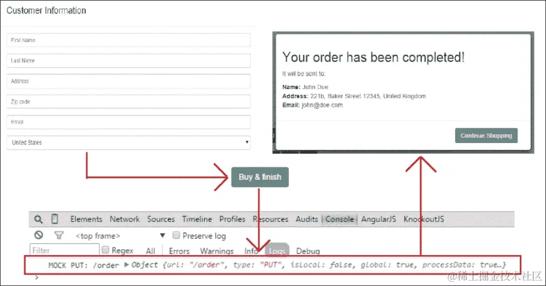Viewport: 546px width, 286px height.
Task: Click the DevTools inspect magnifier icon
Action: click(x=39, y=219)
